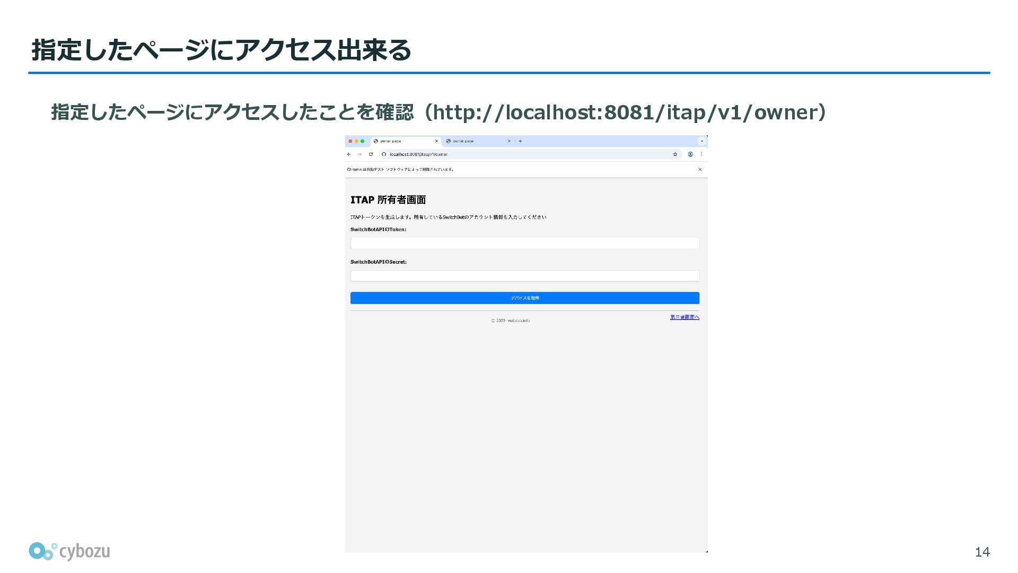The width and height of the screenshot is (1018, 573).
Task: Click the blue デバイスを取得 button
Action: coord(524,298)
